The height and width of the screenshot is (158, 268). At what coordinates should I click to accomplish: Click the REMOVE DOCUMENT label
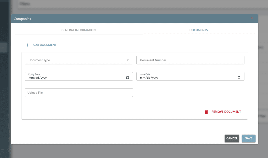[226, 112]
